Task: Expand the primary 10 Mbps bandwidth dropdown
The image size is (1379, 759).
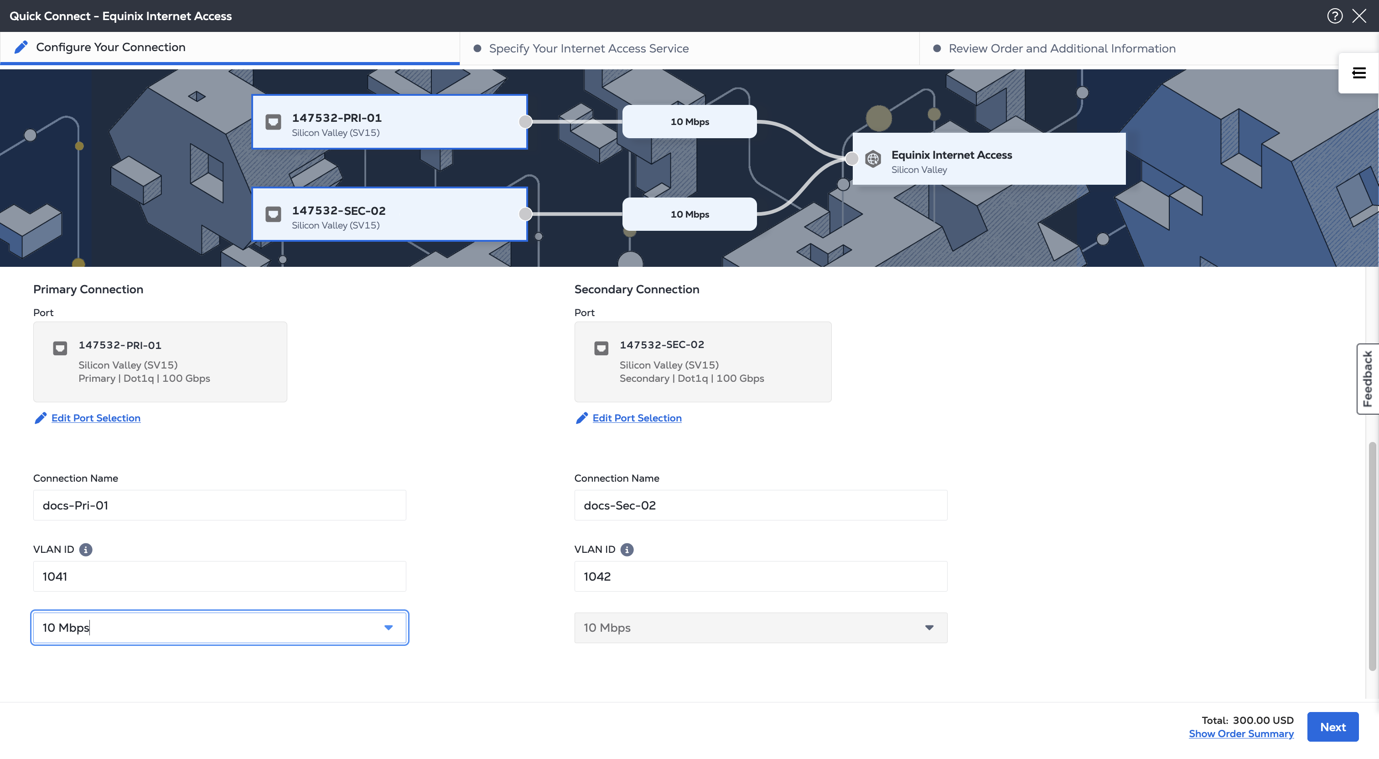Action: [x=388, y=627]
